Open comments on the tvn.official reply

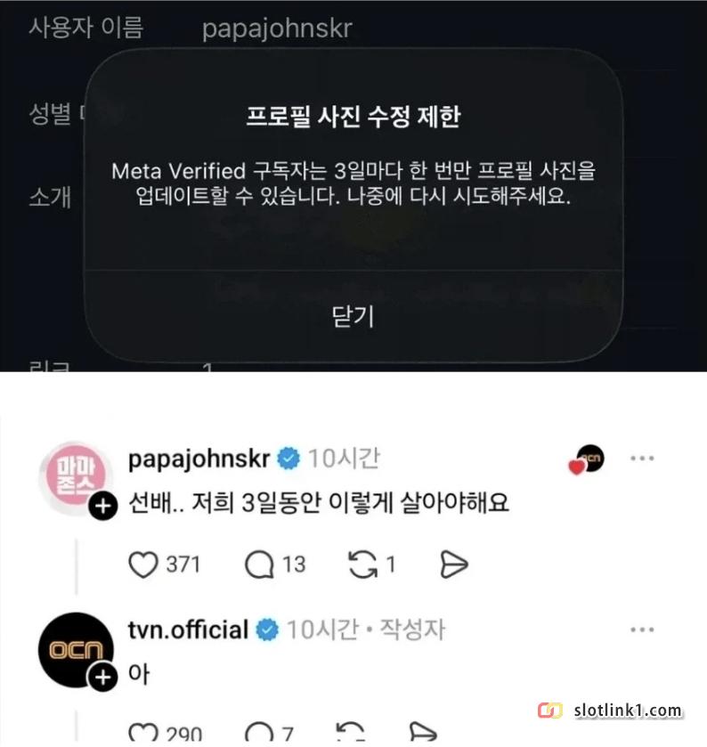click(x=259, y=734)
